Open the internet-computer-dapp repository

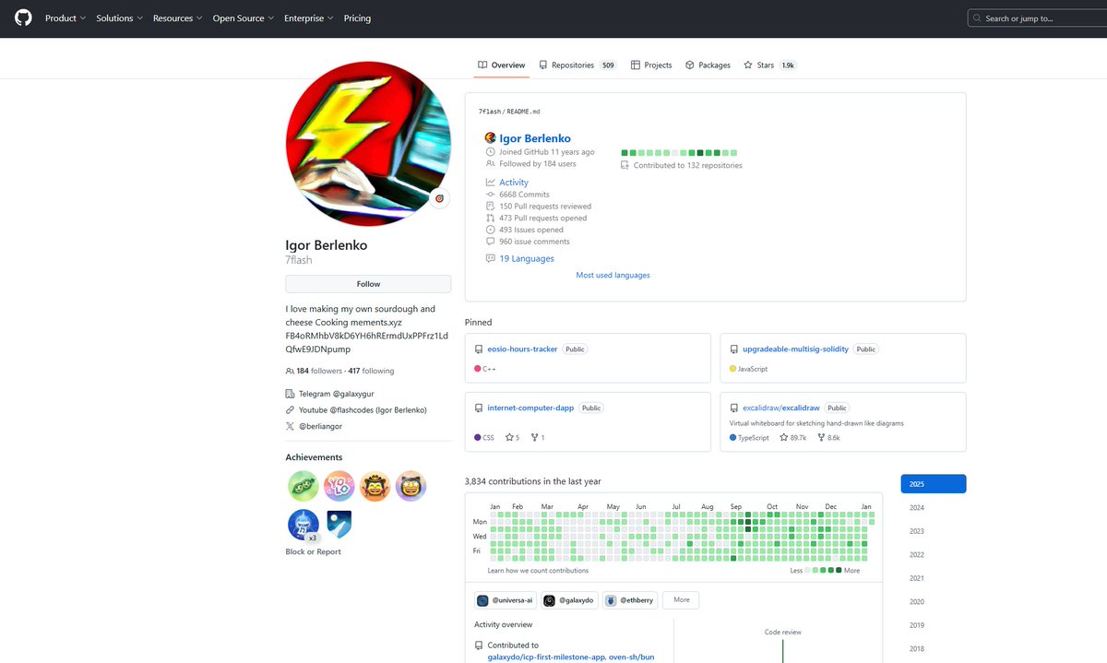530,408
